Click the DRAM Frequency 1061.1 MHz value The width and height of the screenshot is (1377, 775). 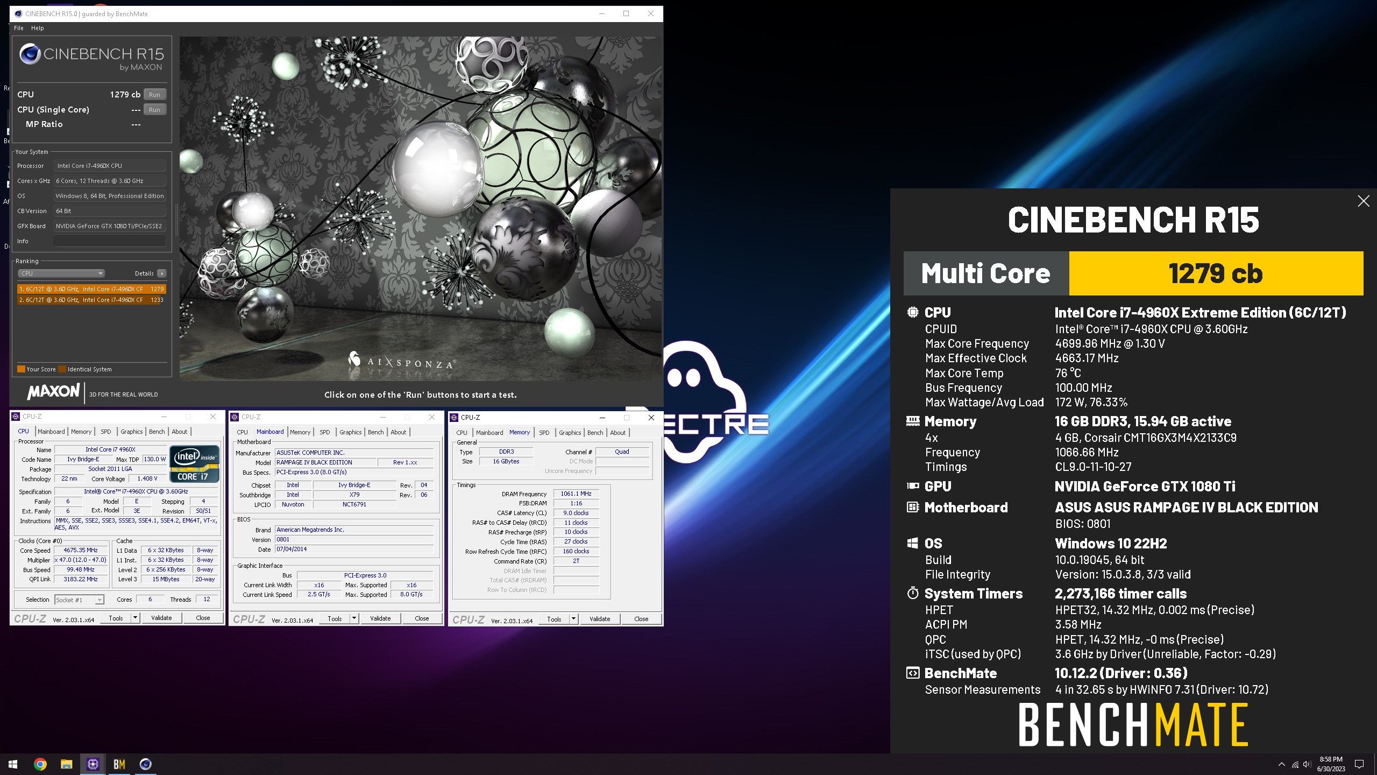point(576,494)
